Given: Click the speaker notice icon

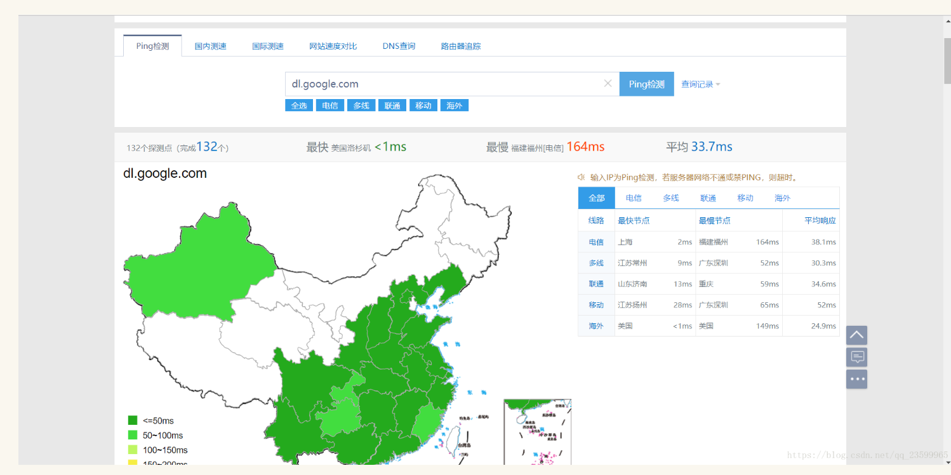Looking at the screenshot, I should coord(581,177).
